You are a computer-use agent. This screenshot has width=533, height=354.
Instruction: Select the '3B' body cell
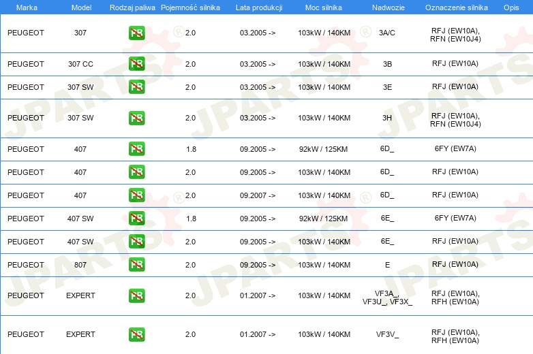388,64
